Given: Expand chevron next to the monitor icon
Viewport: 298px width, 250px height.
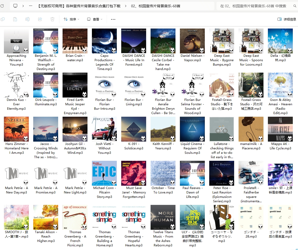Looking at the screenshot, I should pyautogui.click(x=23, y=6).
